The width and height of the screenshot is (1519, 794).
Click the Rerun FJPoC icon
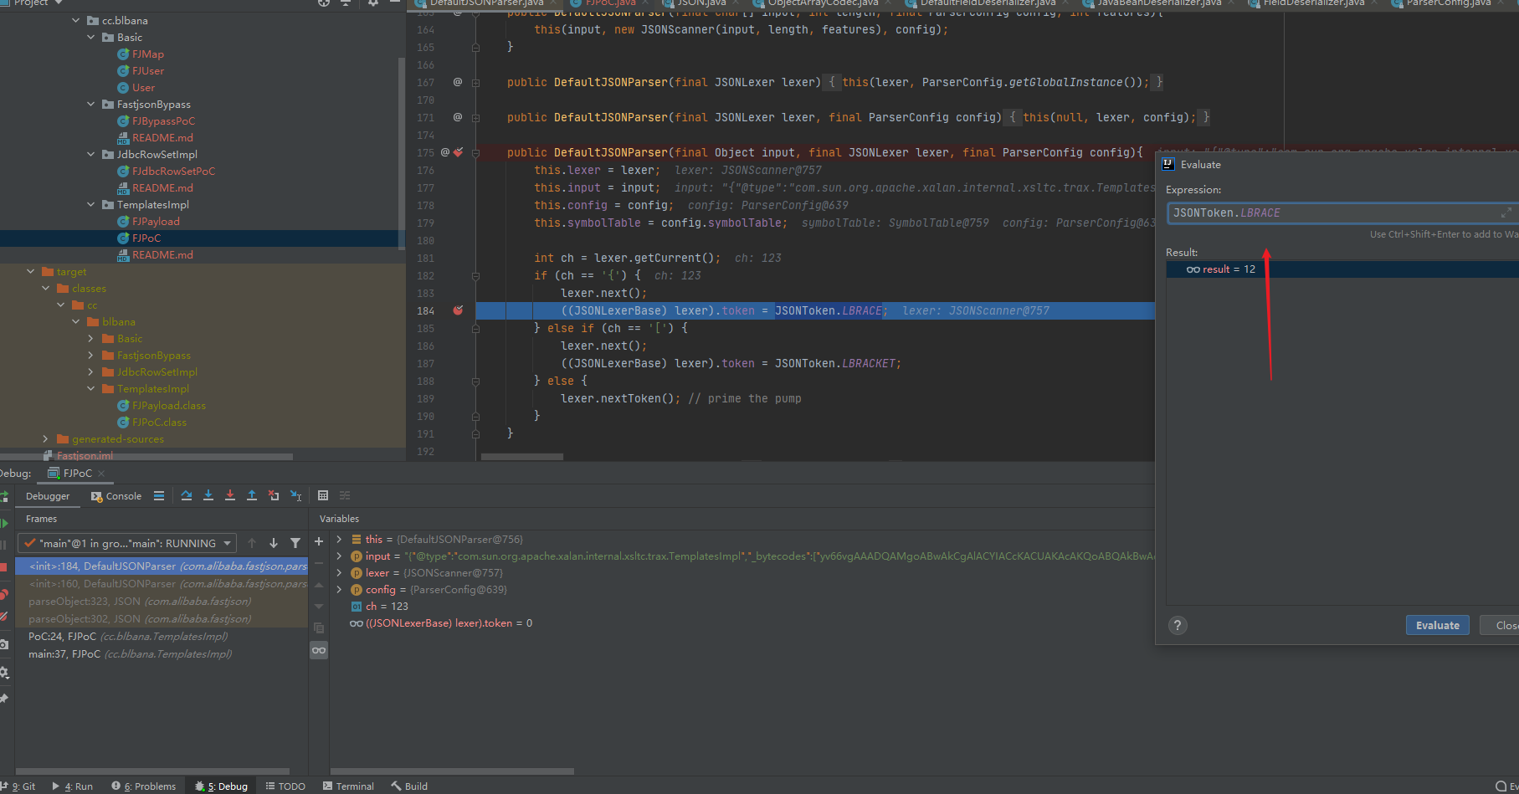(4, 496)
